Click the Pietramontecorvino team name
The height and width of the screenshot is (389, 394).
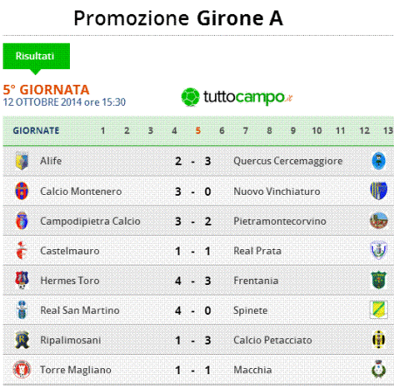pos(280,221)
